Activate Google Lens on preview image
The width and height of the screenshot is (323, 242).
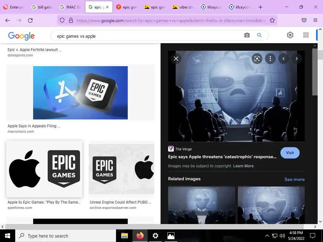[257, 59]
